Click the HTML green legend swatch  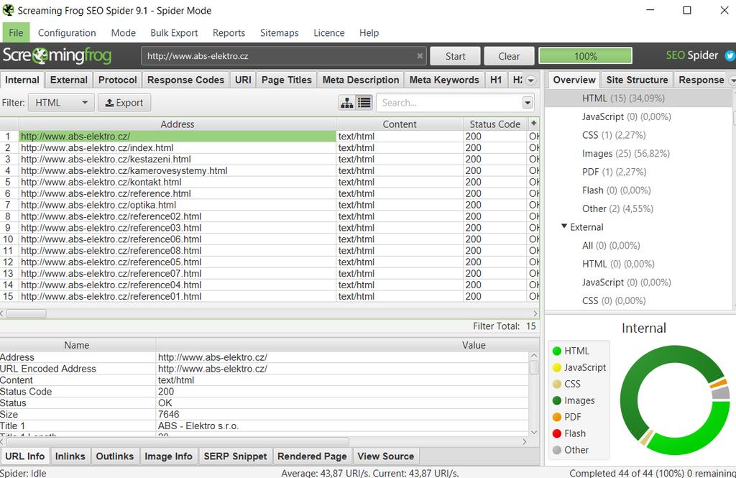pyautogui.click(x=557, y=351)
